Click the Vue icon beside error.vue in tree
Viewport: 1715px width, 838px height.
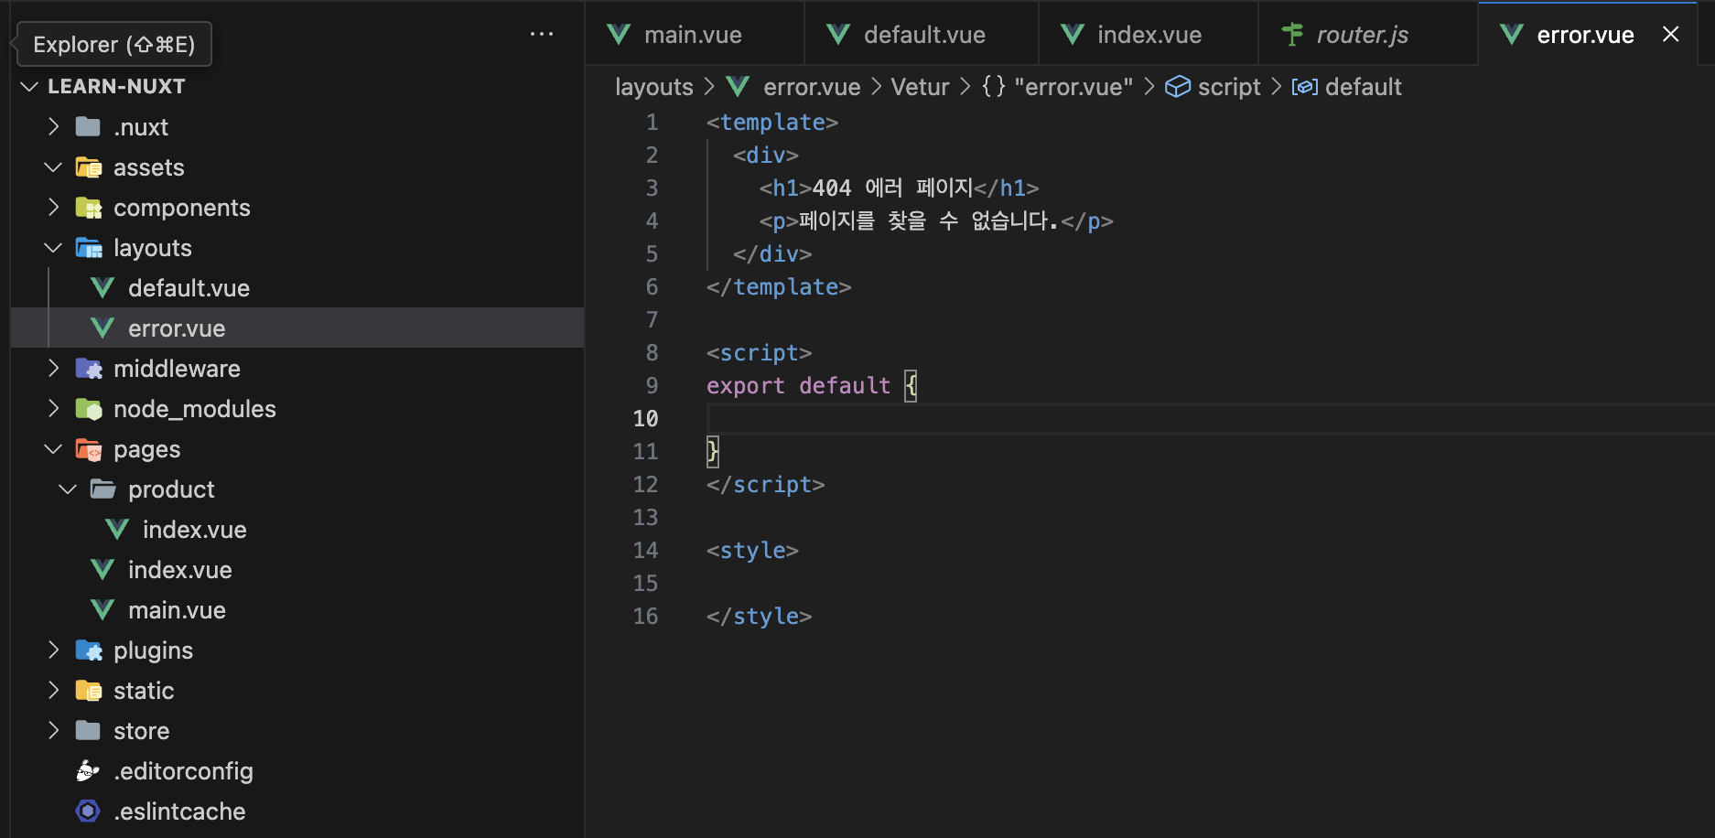click(102, 328)
